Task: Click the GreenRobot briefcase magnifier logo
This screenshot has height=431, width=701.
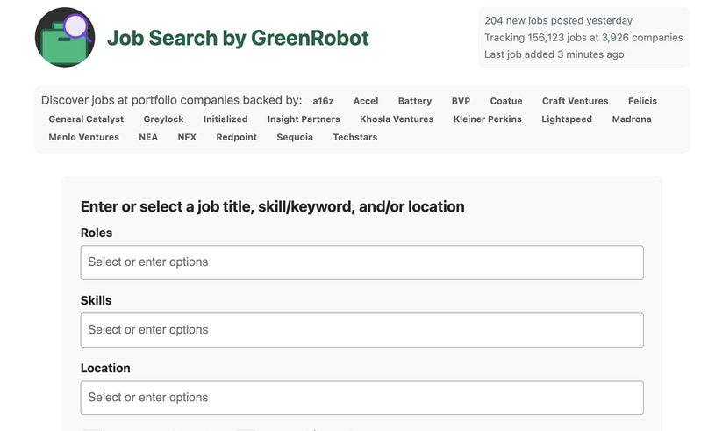Action: pos(65,37)
